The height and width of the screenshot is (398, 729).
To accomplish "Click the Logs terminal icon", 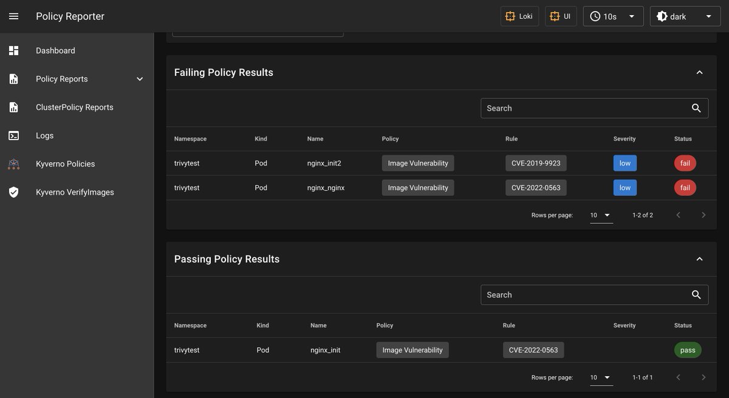I will pos(13,136).
